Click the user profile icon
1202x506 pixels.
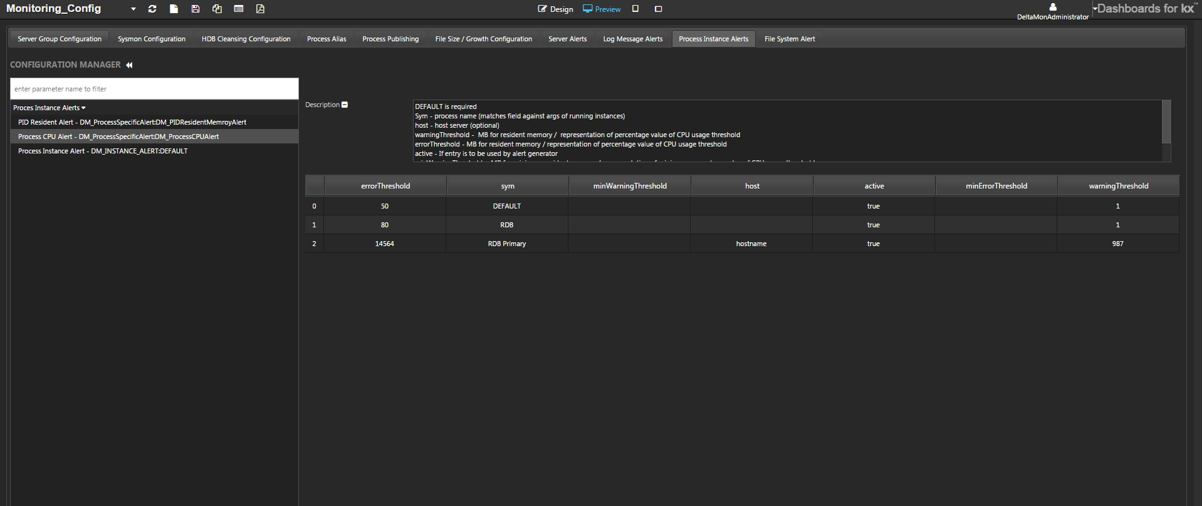tap(1053, 7)
